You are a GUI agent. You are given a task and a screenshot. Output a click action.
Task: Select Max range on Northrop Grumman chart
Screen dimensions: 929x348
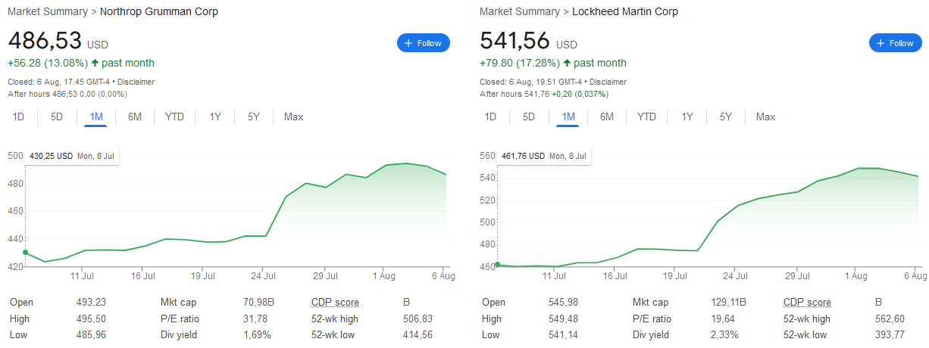(293, 117)
